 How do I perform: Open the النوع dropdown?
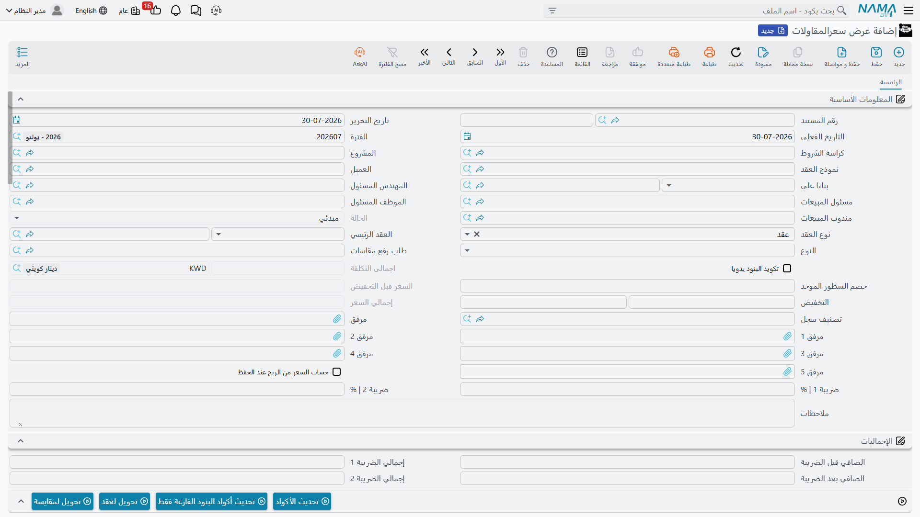pyautogui.click(x=467, y=250)
